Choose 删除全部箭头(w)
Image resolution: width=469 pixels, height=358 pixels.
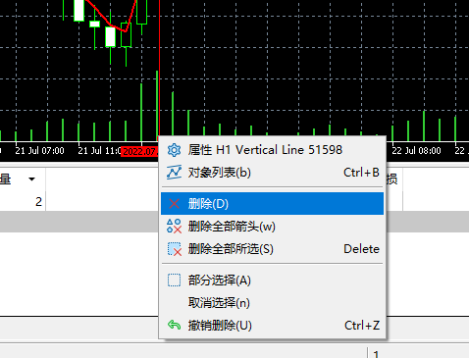pos(272,227)
